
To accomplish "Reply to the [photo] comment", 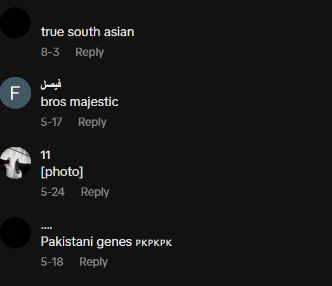I will tap(95, 192).
